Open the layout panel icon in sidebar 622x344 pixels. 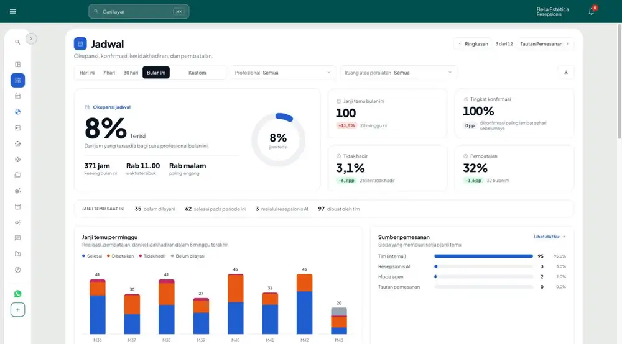point(17,65)
